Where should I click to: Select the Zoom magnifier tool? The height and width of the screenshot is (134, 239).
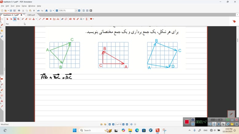[18, 19]
